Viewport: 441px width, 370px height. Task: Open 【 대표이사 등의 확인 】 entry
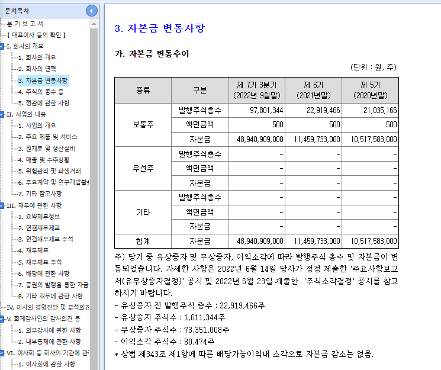click(x=36, y=35)
